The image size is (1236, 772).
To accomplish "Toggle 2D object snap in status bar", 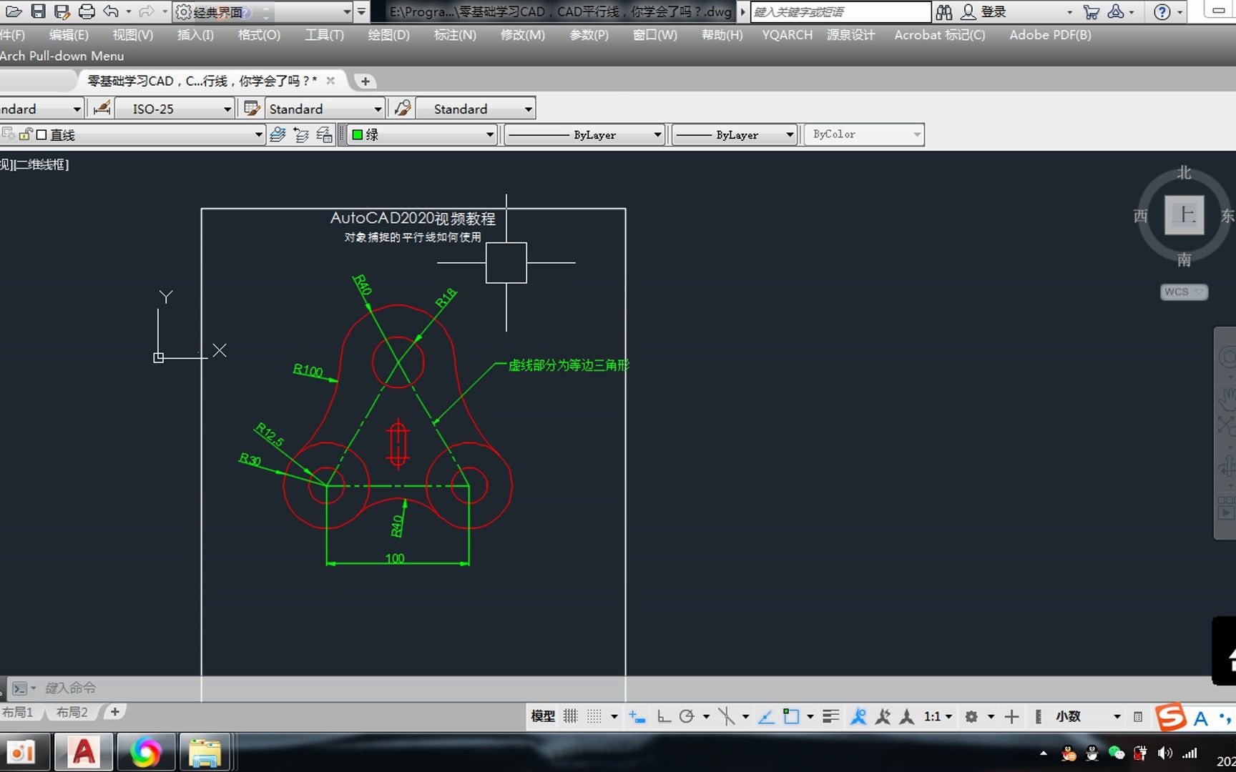I will tap(791, 716).
